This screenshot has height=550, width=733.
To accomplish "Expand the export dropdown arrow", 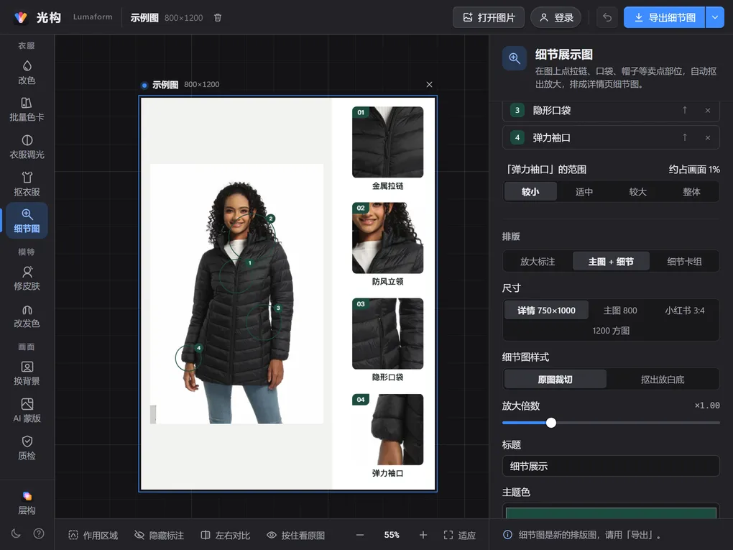I will 715,17.
